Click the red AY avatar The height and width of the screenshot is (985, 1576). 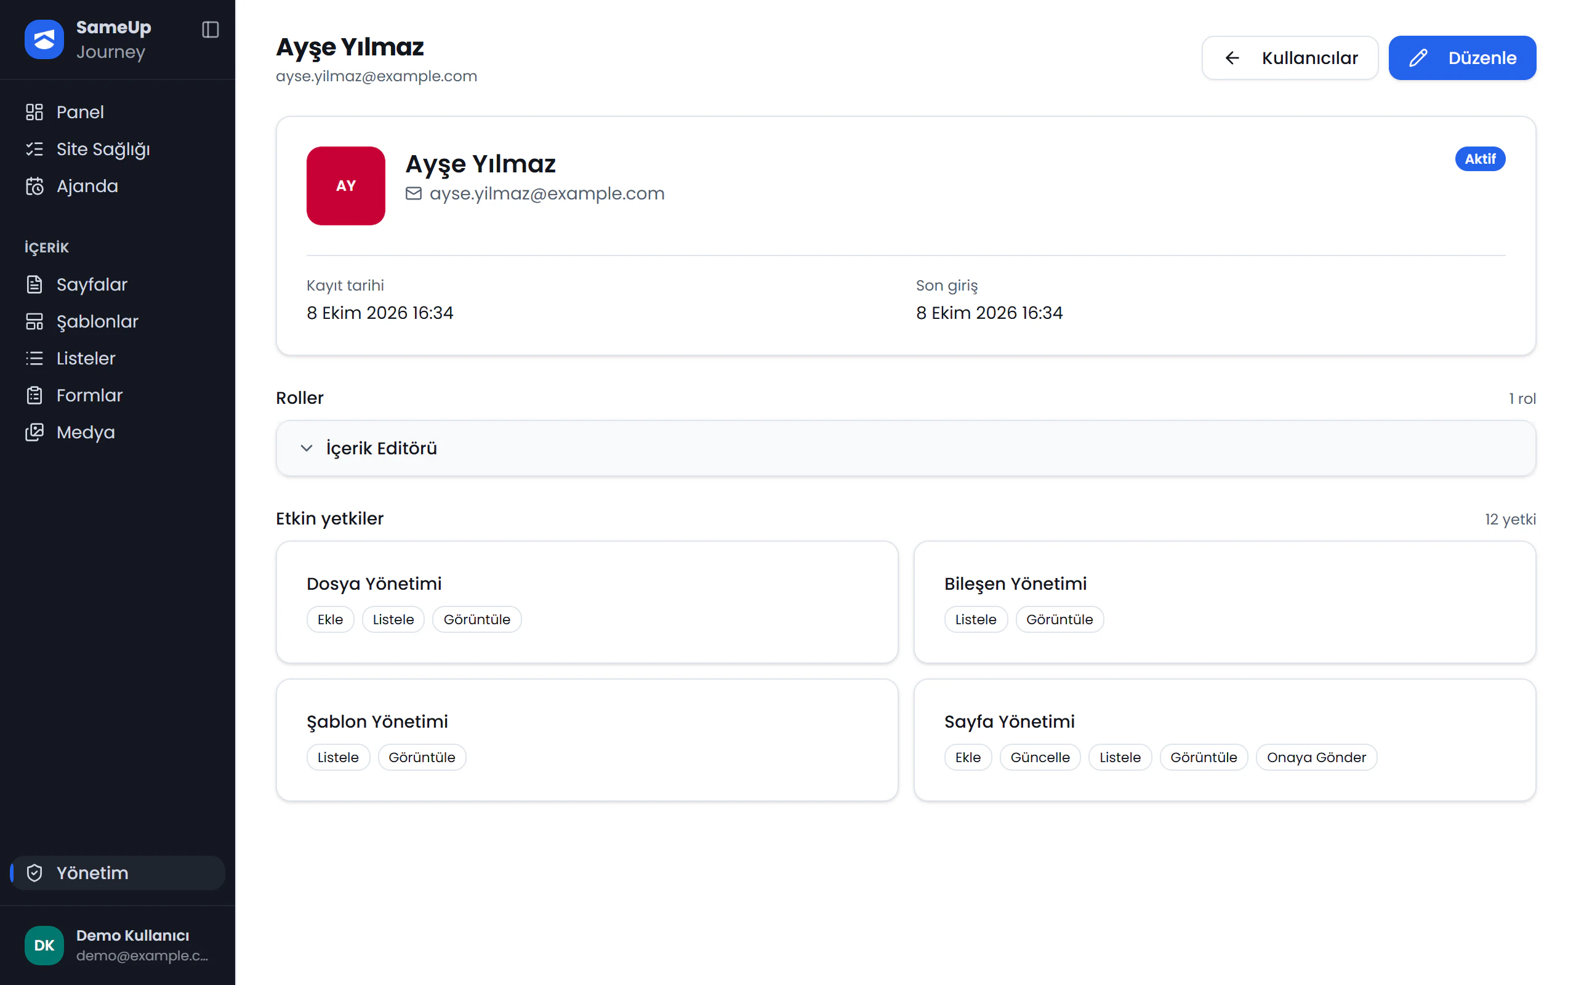pyautogui.click(x=346, y=186)
